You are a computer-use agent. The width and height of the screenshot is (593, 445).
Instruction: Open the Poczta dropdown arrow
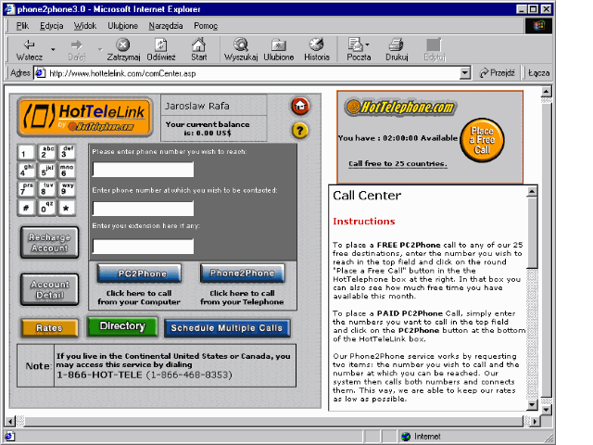click(x=367, y=45)
